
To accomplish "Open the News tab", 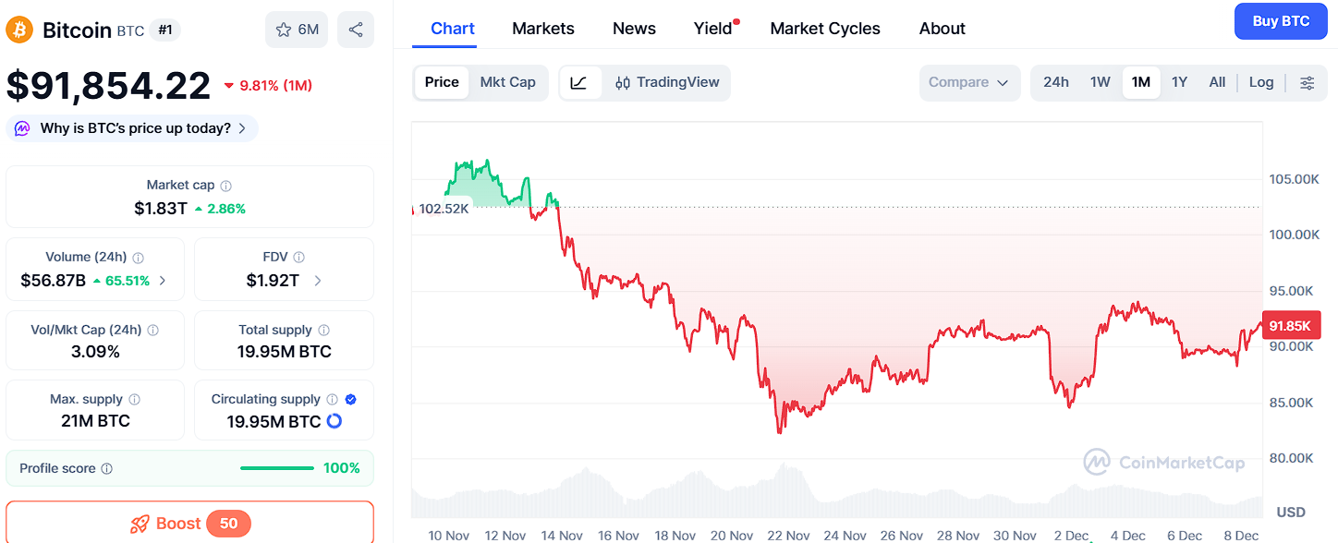I will (634, 29).
